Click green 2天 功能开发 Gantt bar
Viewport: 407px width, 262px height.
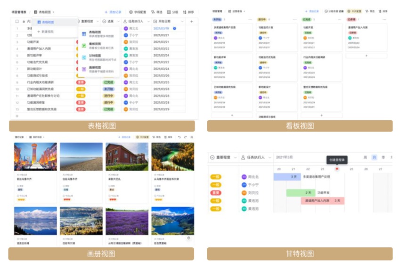coord(301,193)
